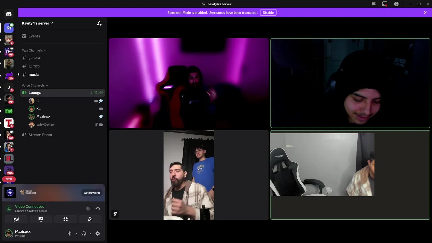Viewport: 432px width, 243px height.
Task: Disconnect from the voice call
Action: coord(98,209)
